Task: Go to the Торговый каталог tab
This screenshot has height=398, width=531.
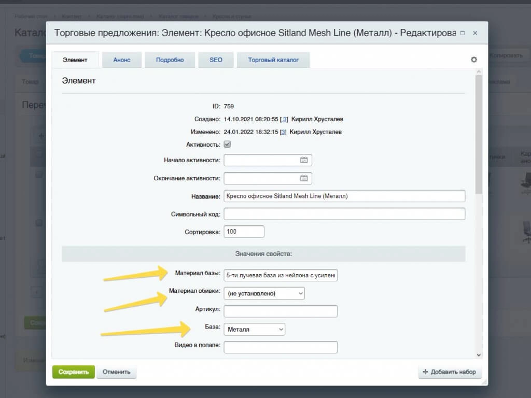Action: point(273,60)
